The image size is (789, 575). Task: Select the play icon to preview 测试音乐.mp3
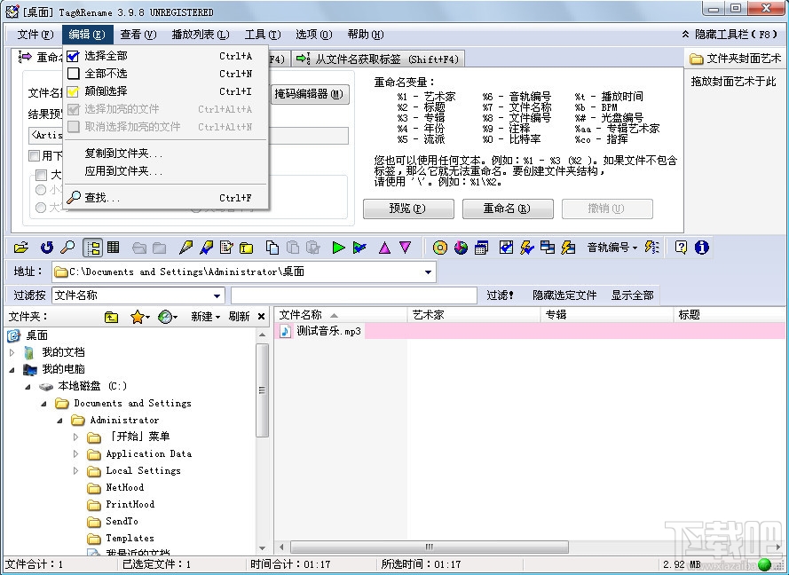(340, 247)
